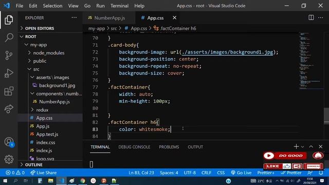This screenshot has width=329, height=185.
Task: Open the Selection menu
Action: click(52, 6)
